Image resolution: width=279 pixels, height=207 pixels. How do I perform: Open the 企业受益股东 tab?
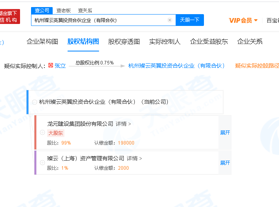[x=209, y=41]
